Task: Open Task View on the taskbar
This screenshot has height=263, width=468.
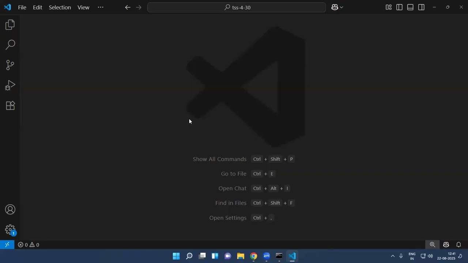Action: coord(202,256)
